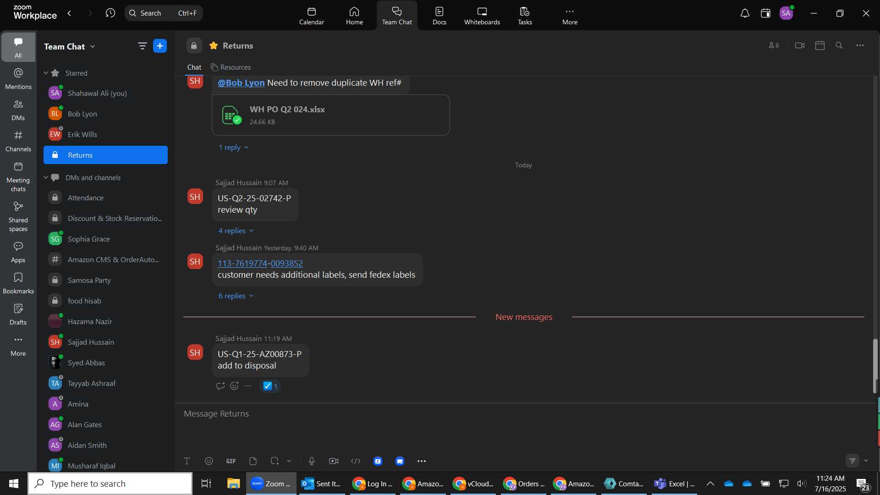Show hidden system tray icons
This screenshot has height=495, width=880.
point(710,484)
